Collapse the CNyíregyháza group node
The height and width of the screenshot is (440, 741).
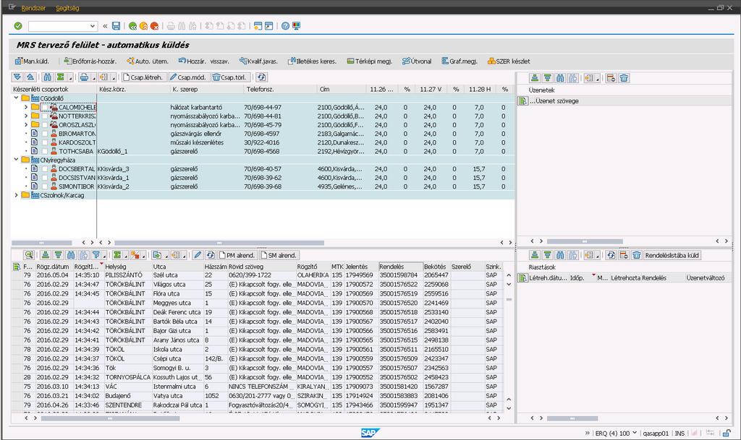(x=16, y=160)
